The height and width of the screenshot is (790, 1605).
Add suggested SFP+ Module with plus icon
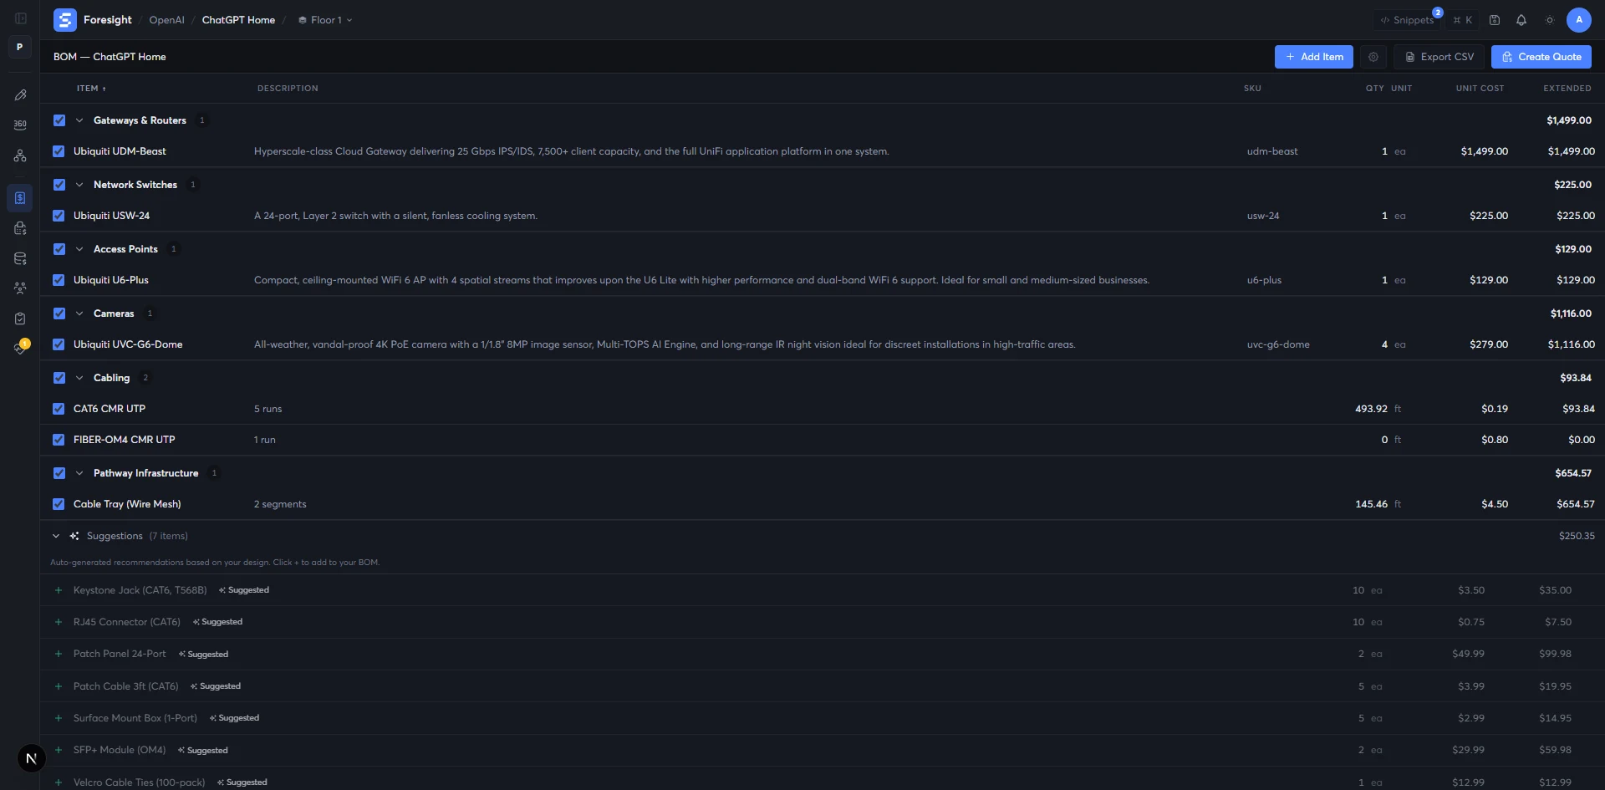tap(59, 751)
